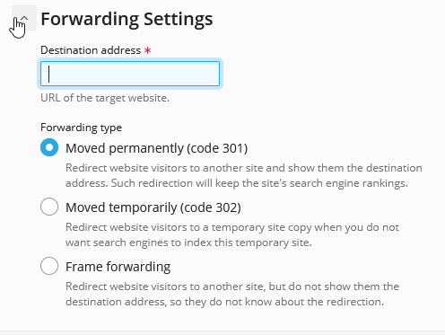
Task: Collapse the Forwarding Settings section chevron
Action: click(x=24, y=18)
